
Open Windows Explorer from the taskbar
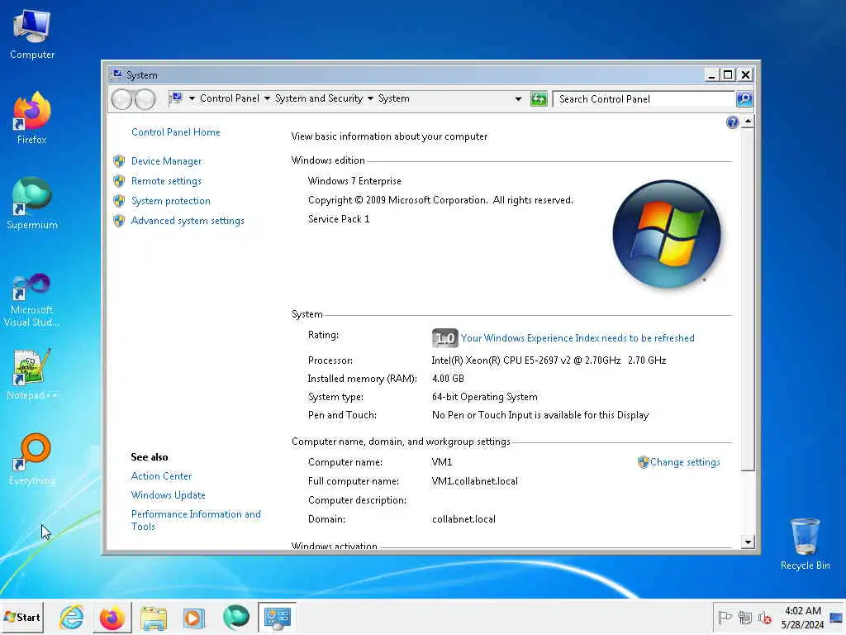pyautogui.click(x=154, y=617)
